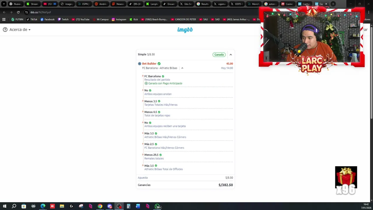Open the Instagram bookmark
The image size is (373, 210).
point(119,20)
